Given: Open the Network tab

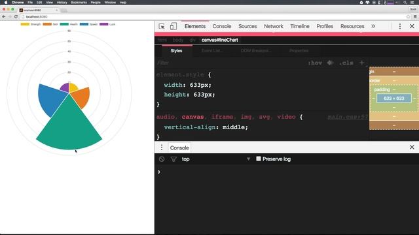Looking at the screenshot, I should (x=274, y=26).
